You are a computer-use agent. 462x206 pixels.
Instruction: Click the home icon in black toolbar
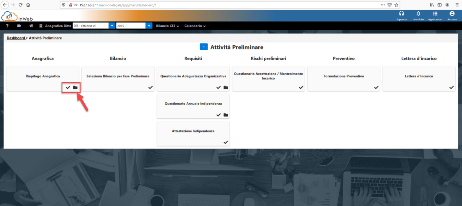31,26
